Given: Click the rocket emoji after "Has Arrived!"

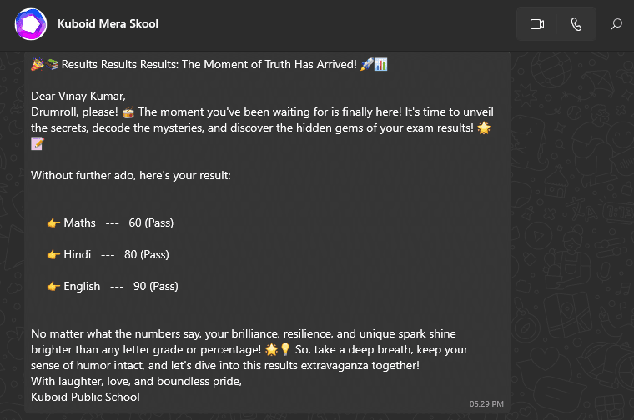Looking at the screenshot, I should 366,64.
